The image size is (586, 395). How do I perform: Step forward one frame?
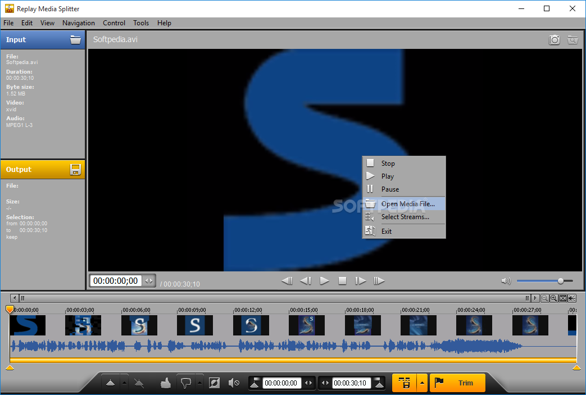(360, 280)
